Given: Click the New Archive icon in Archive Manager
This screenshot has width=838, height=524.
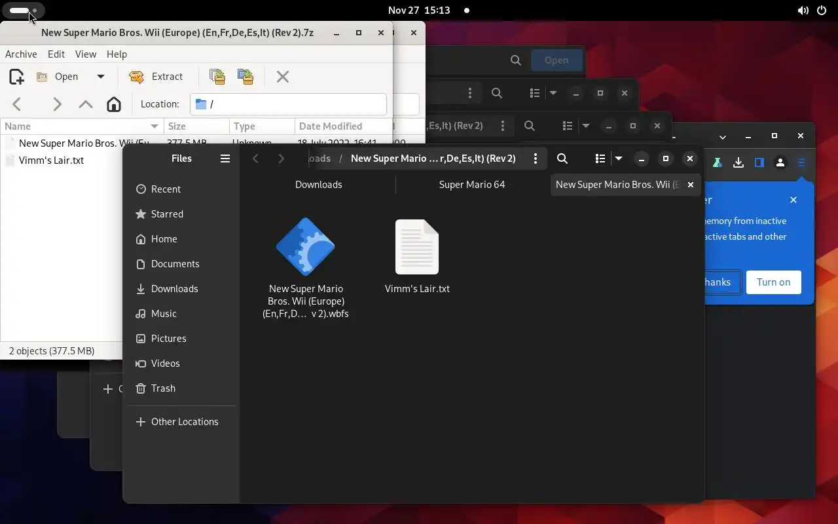Looking at the screenshot, I should click(x=16, y=77).
